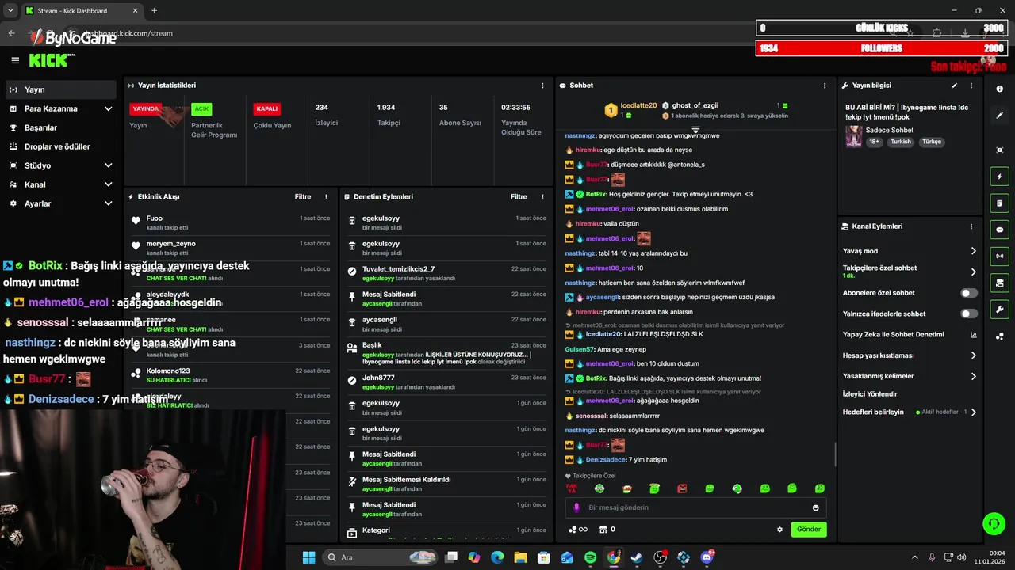1015x570 pixels.
Task: Open Başarılar in the sidebar
Action: point(60,127)
